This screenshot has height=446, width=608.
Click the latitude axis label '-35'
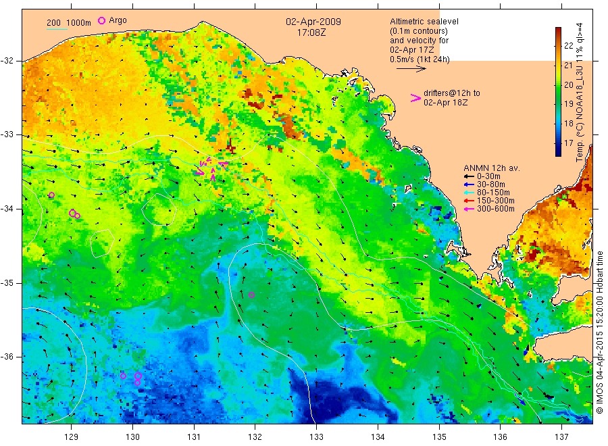[x=7, y=283]
